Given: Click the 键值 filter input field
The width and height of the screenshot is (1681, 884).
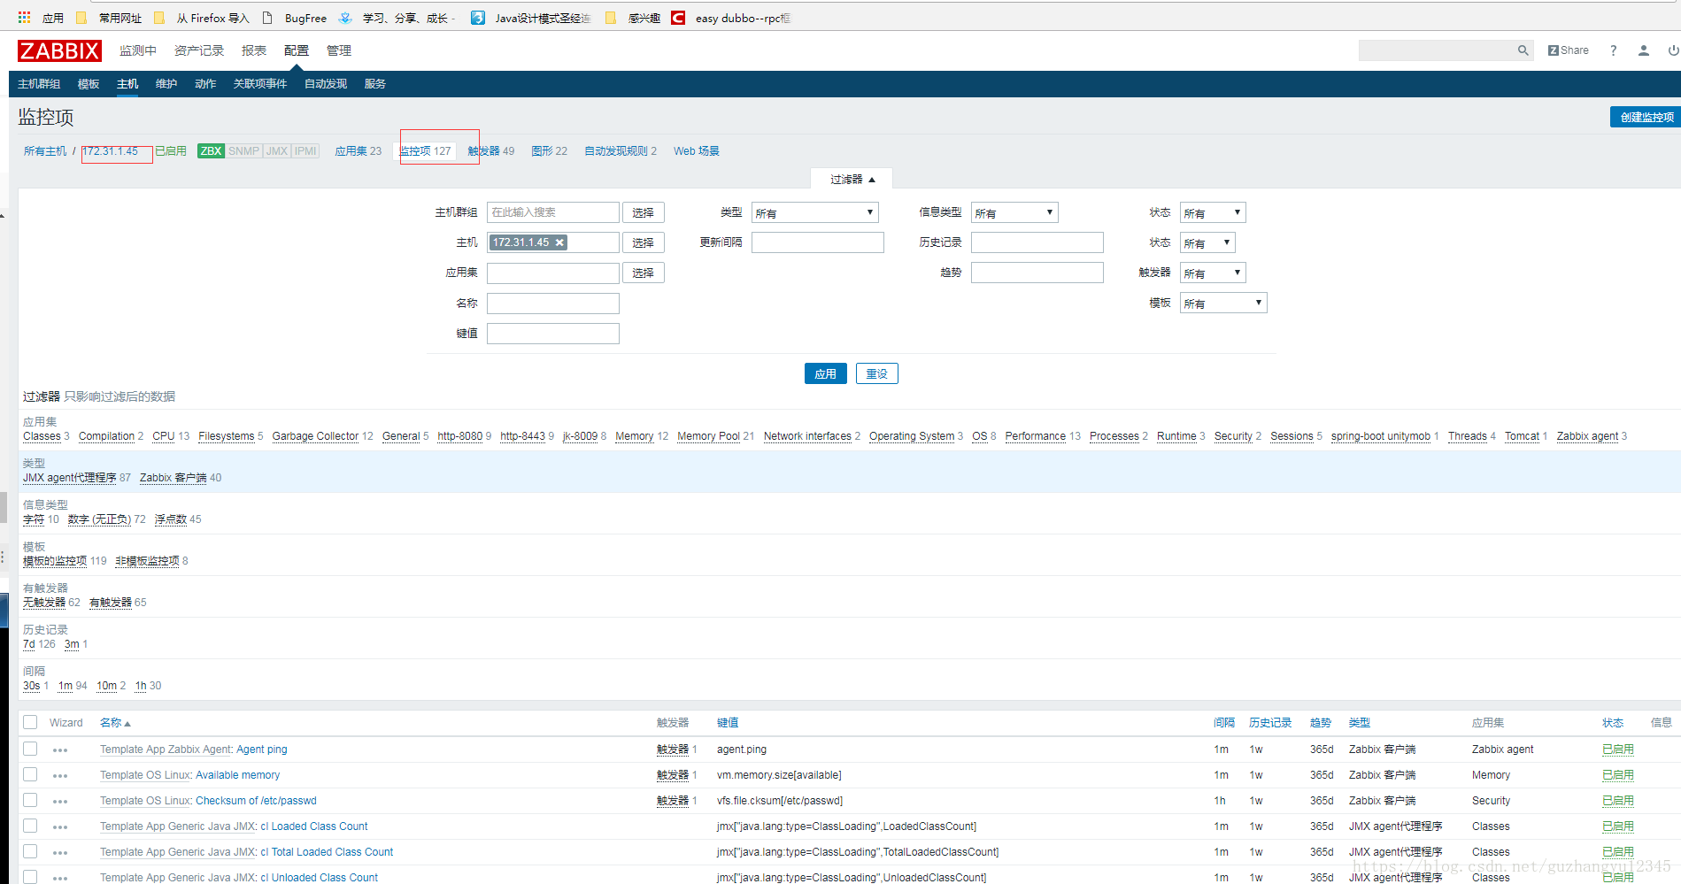Looking at the screenshot, I should [x=553, y=334].
